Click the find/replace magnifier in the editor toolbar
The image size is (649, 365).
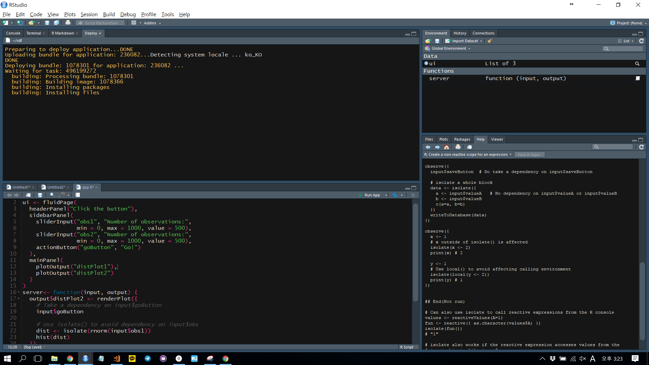pos(52,195)
